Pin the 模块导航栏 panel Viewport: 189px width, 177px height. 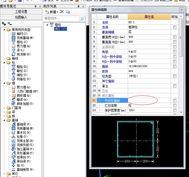[35, 6]
